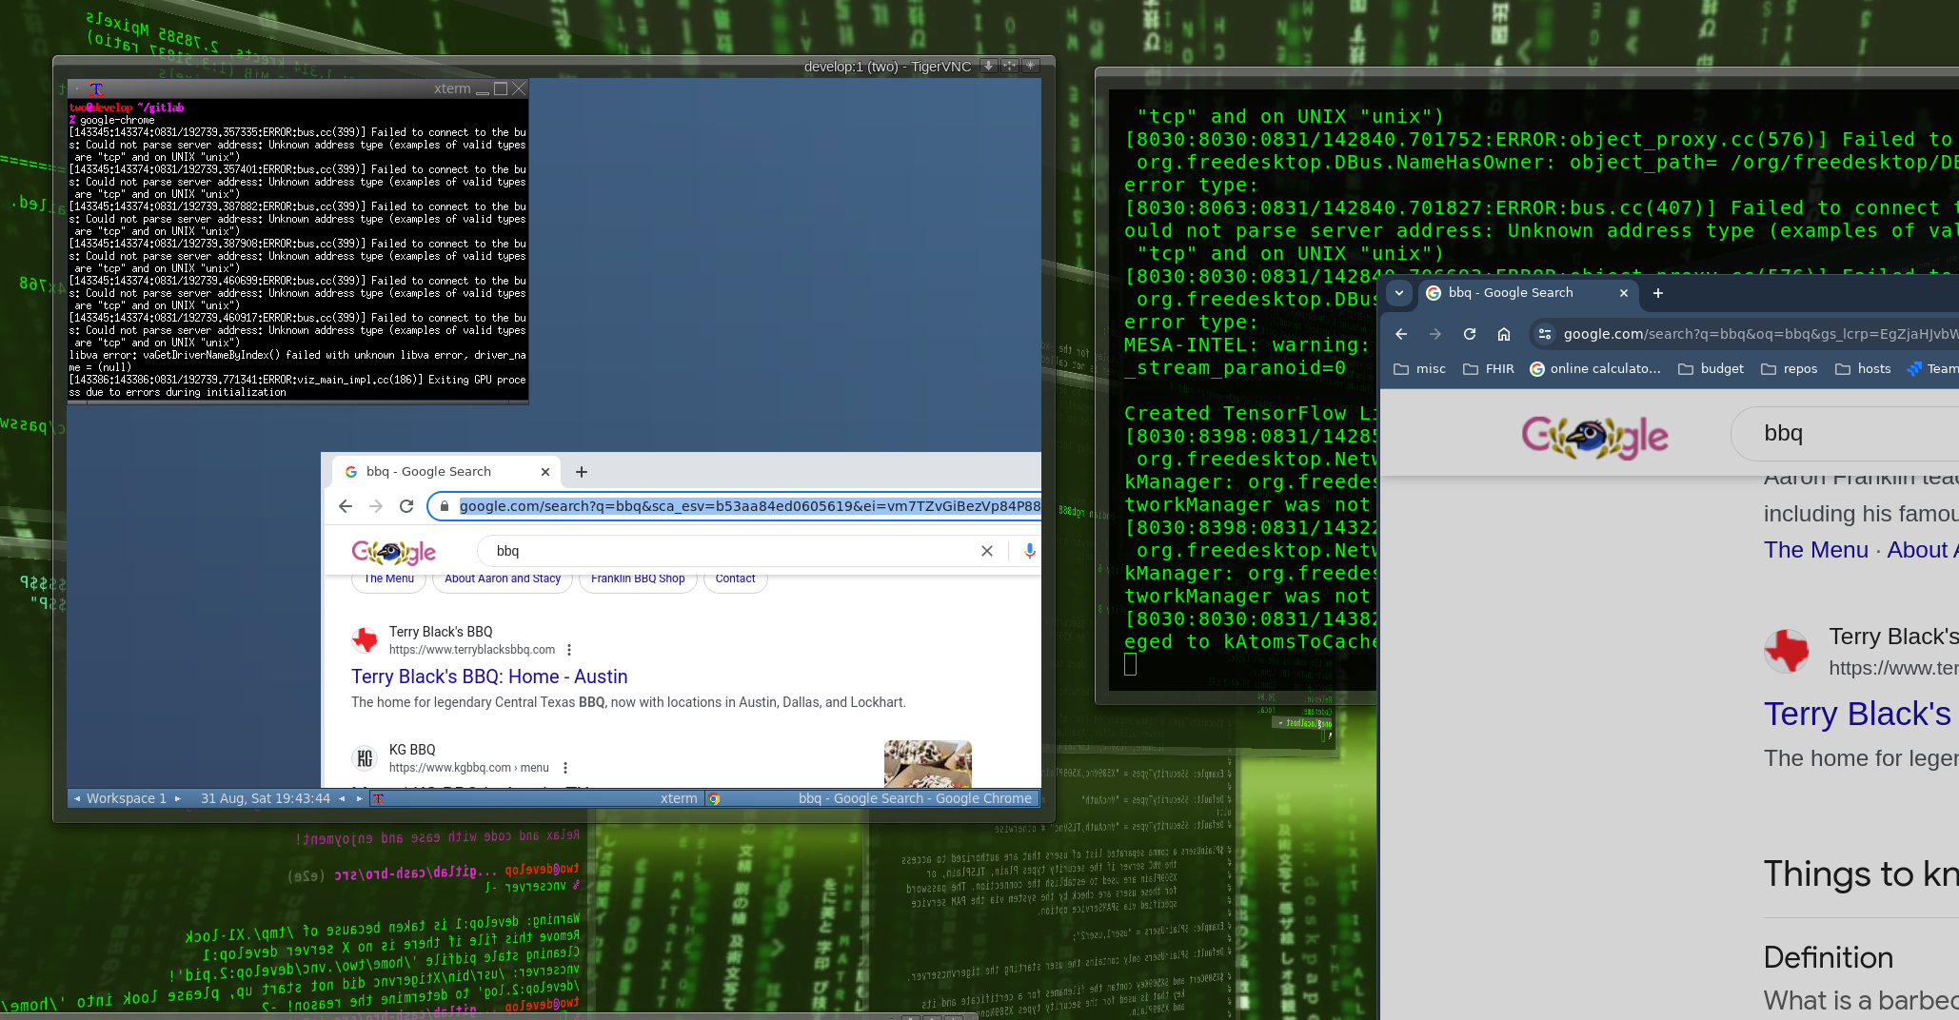Switch to previous workspace using left arrow
Image resolution: width=1959 pixels, height=1020 pixels.
pyautogui.click(x=77, y=798)
